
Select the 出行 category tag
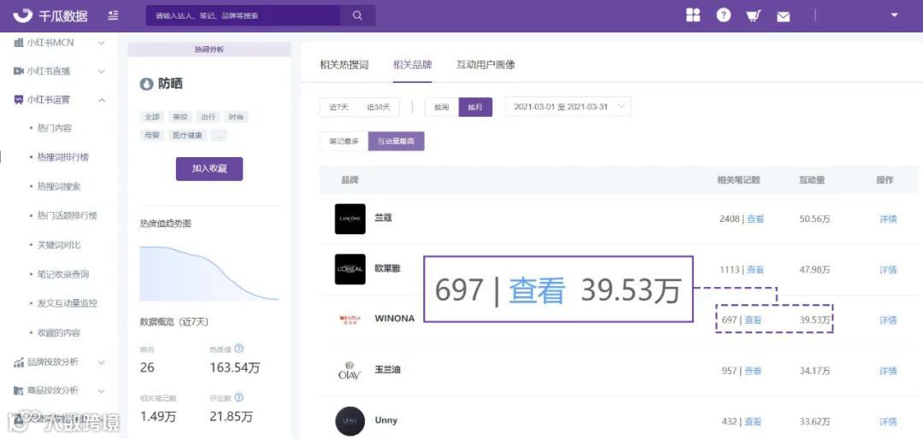[208, 117]
